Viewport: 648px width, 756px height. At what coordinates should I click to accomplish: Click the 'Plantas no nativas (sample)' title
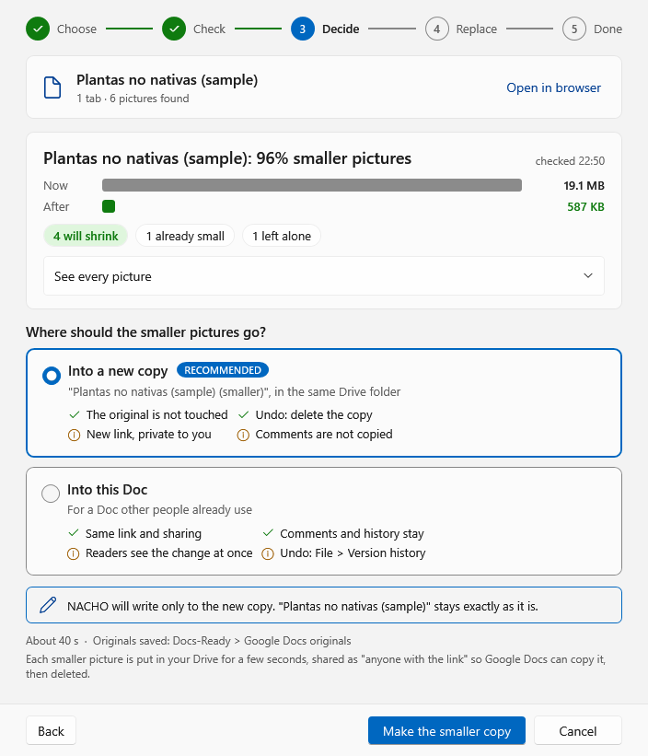click(168, 79)
